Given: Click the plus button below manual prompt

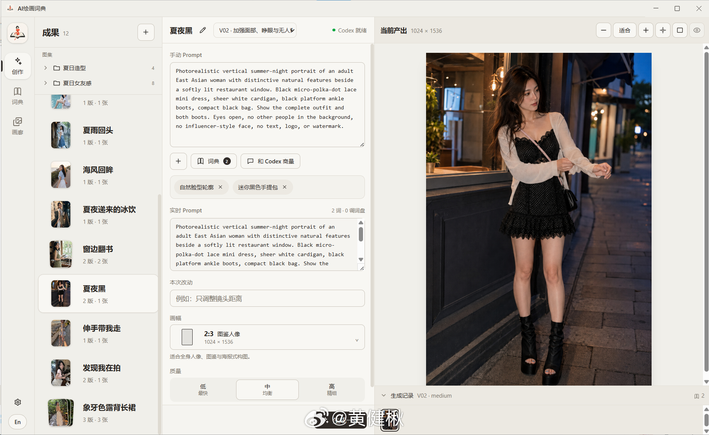Looking at the screenshot, I should (178, 161).
